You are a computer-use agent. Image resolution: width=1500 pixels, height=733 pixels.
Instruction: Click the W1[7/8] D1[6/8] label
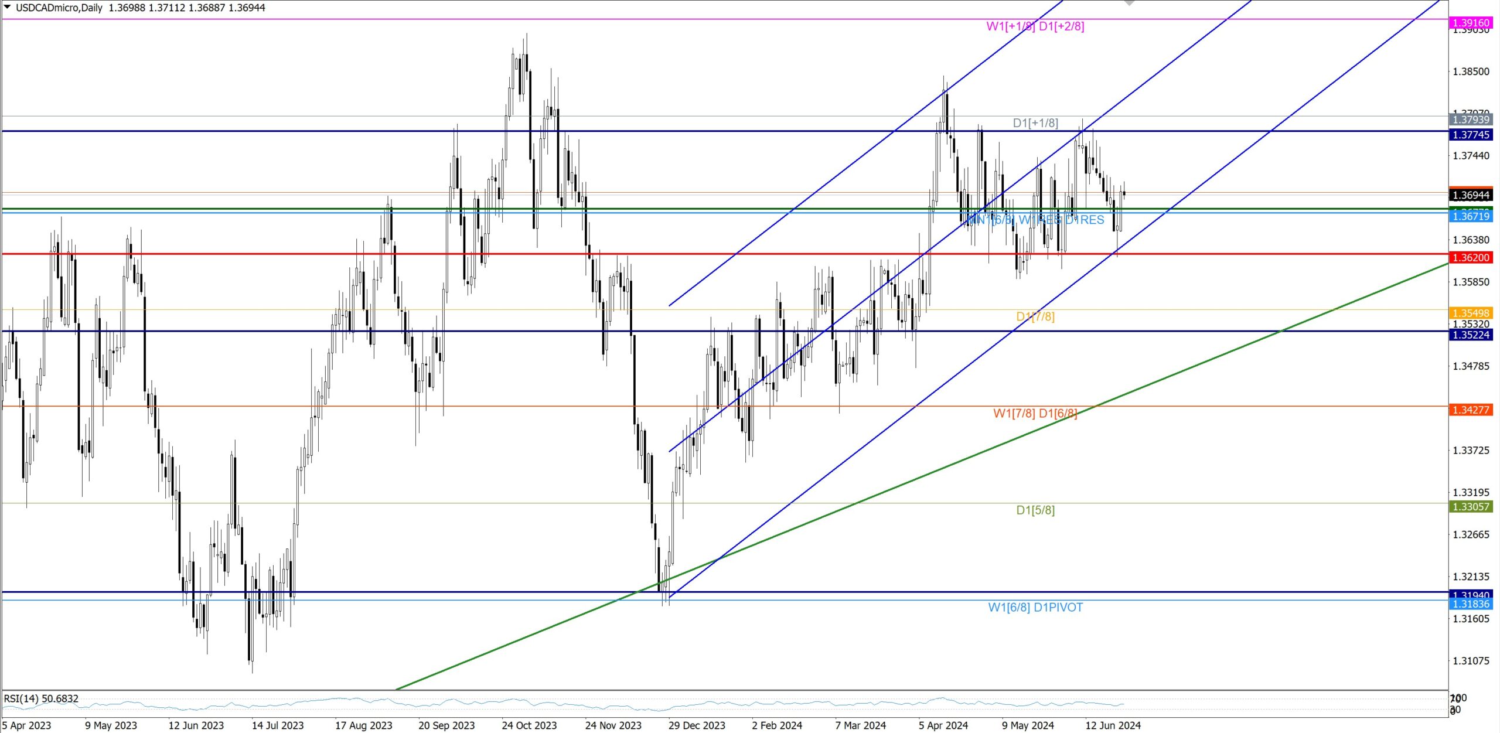1035,414
